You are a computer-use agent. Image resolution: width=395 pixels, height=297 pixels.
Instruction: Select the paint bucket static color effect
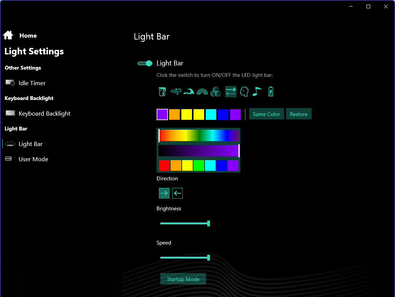coord(162,92)
